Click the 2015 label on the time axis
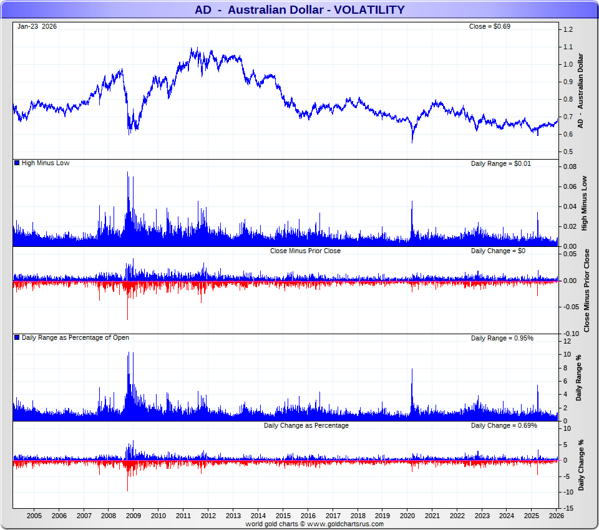This screenshot has height=530, width=599. tap(283, 516)
